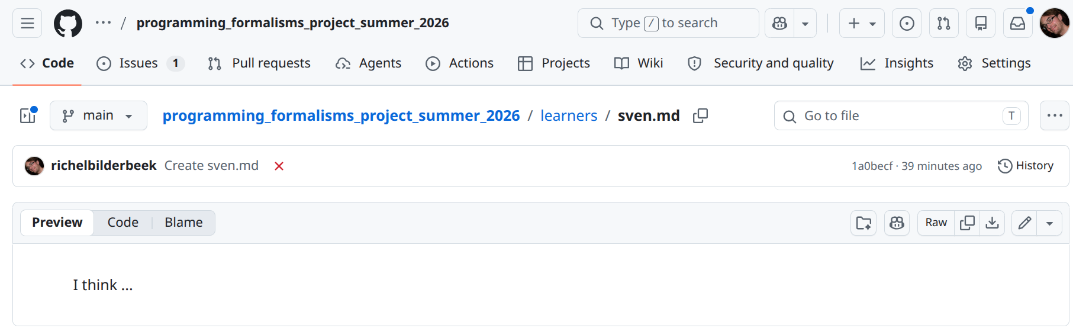Go to the Insights tab
Screen dimensions: 1073x328
(897, 63)
